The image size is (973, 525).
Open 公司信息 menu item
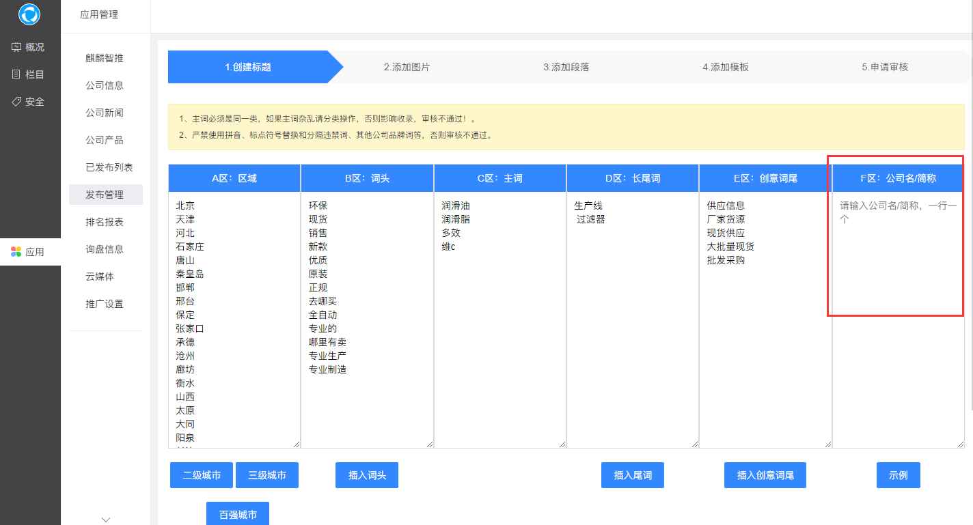point(105,85)
